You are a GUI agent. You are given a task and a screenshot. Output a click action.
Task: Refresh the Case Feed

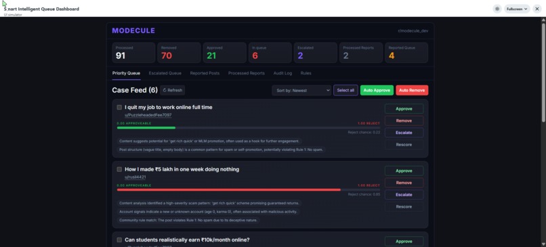point(172,90)
